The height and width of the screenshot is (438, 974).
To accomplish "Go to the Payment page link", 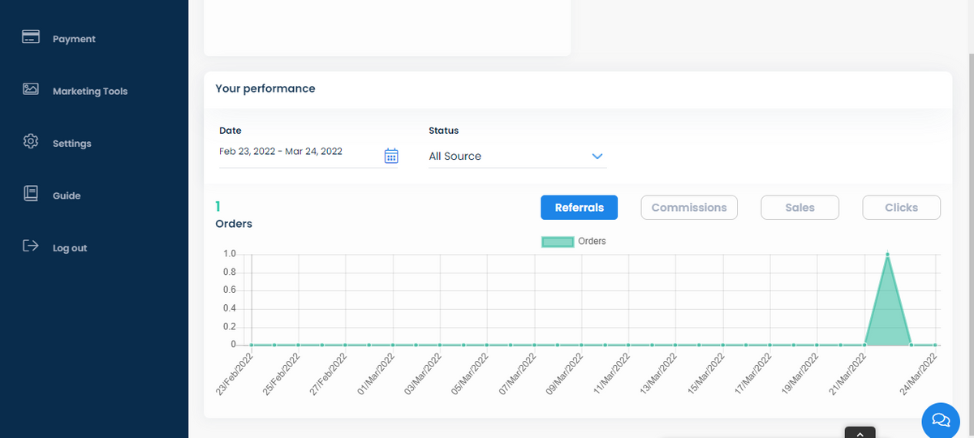I will point(74,39).
